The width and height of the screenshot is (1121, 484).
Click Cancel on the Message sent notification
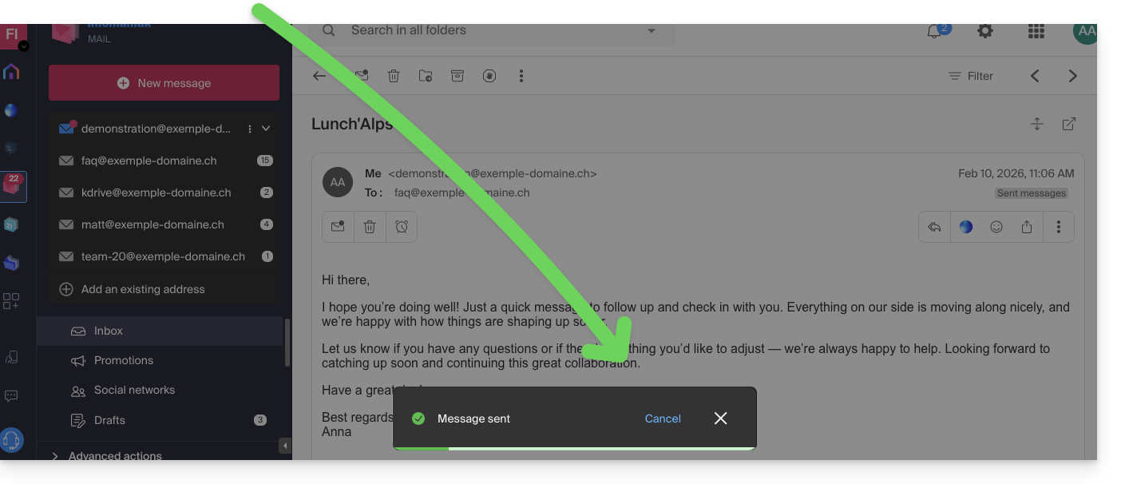tap(663, 419)
